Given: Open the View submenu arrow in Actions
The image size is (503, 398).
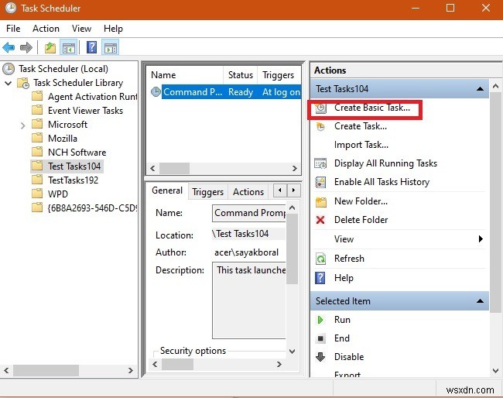Looking at the screenshot, I should [x=481, y=238].
